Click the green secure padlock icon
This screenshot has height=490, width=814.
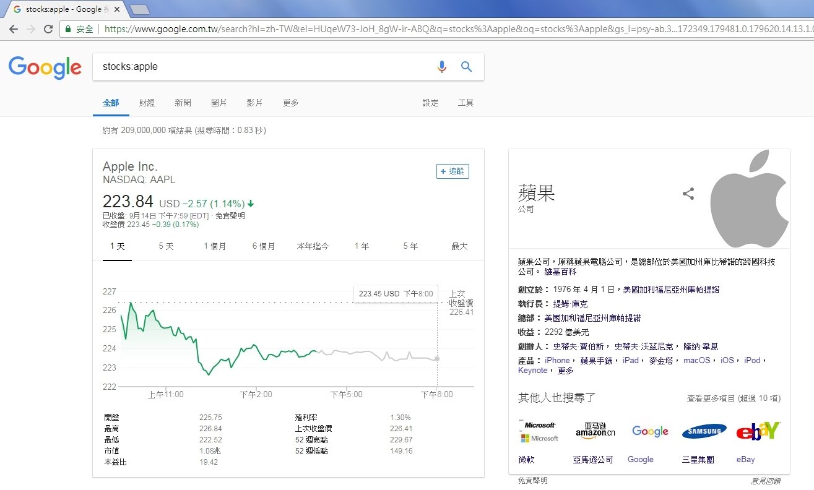coord(69,29)
